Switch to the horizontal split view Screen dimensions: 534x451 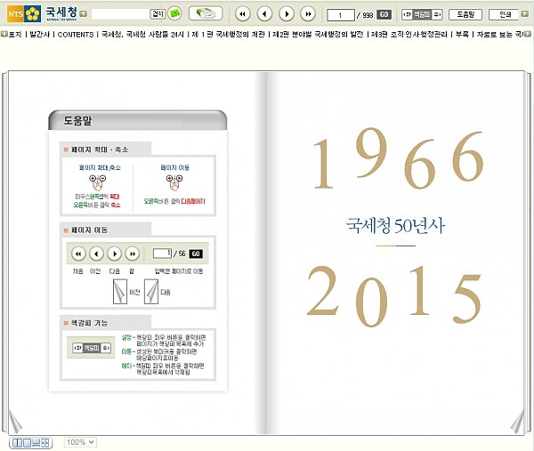(36, 443)
